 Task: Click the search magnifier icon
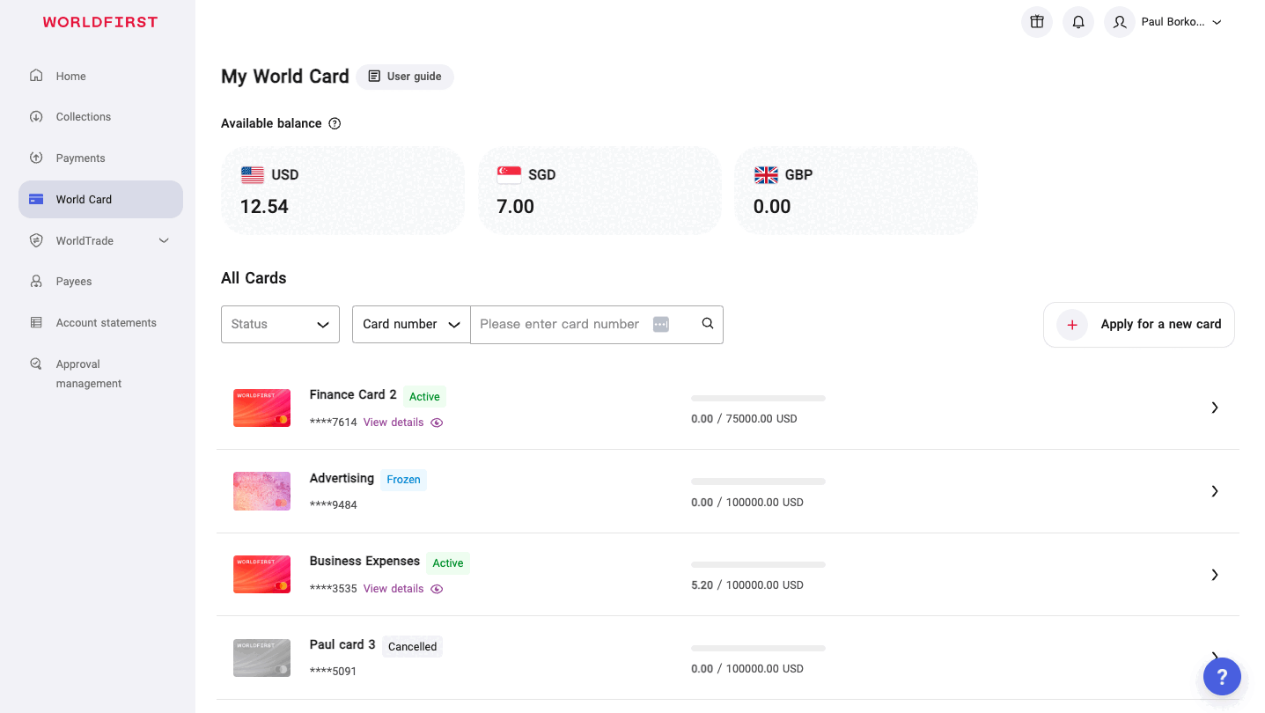coord(708,324)
